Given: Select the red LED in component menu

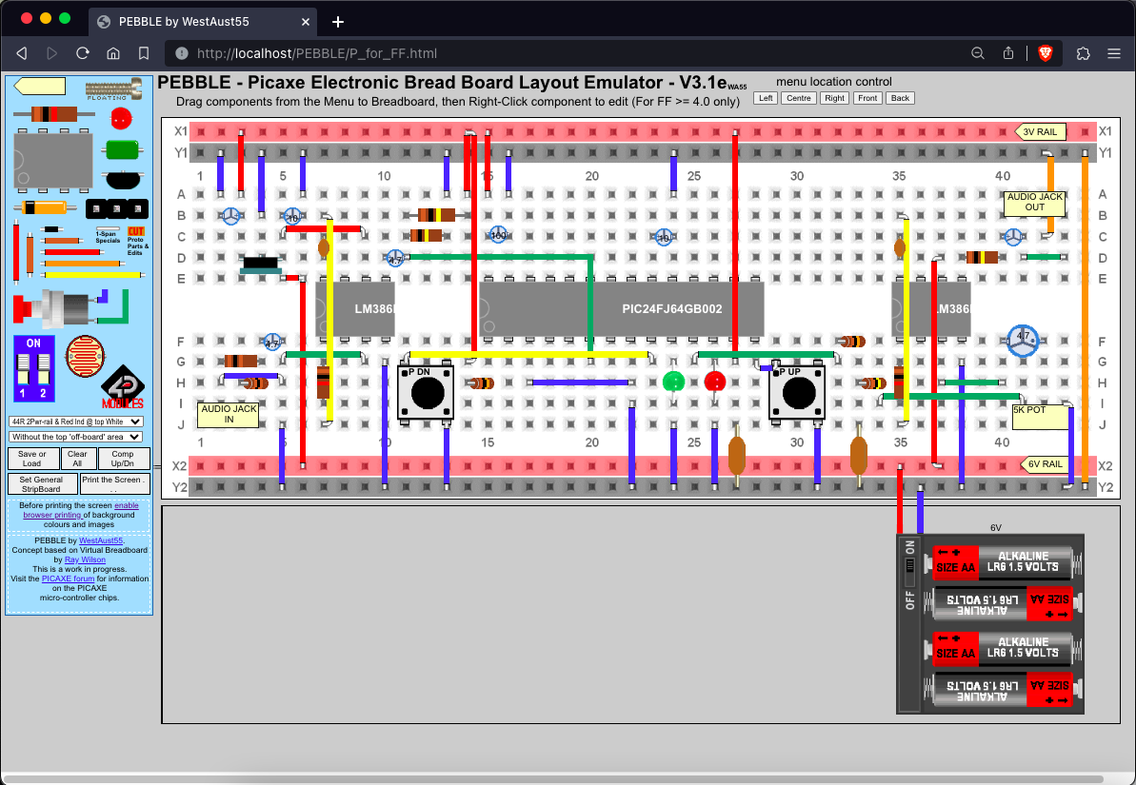Looking at the screenshot, I should 121,119.
